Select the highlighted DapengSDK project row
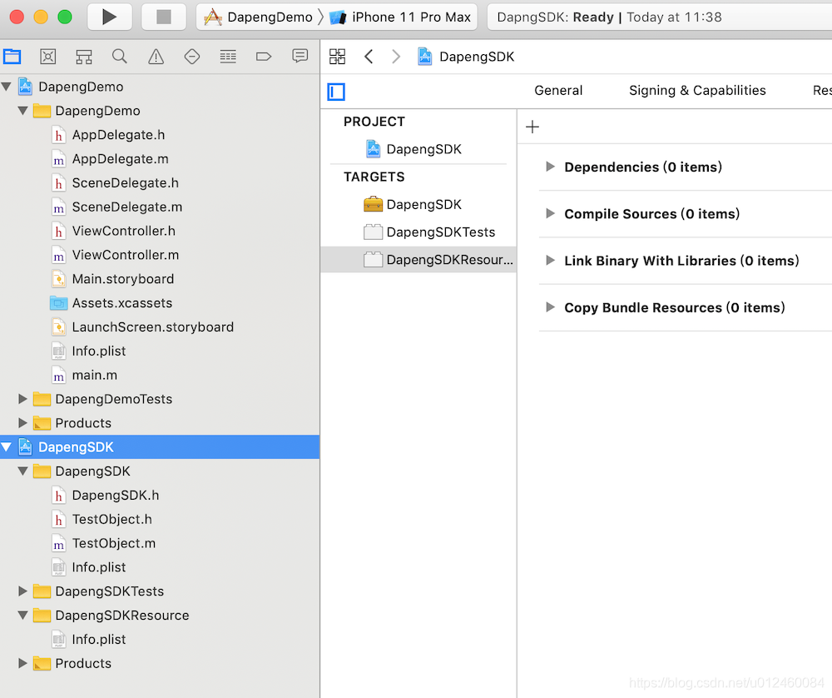Screen dimensions: 832x698 tap(160, 446)
